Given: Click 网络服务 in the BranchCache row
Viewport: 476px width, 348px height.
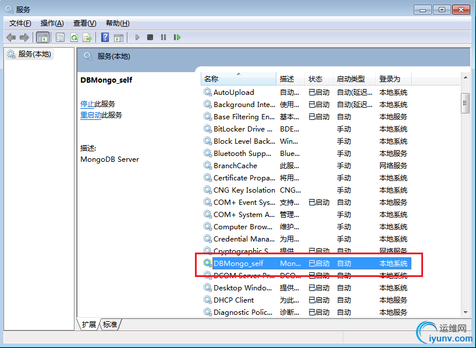Looking at the screenshot, I should [393, 165].
